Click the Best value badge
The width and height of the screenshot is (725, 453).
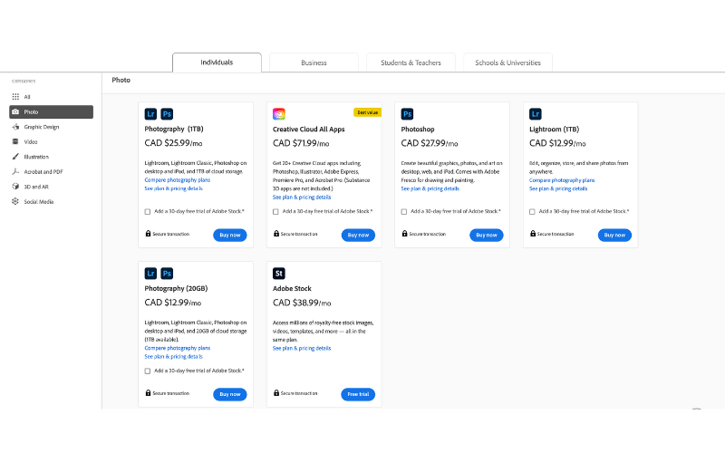click(x=367, y=112)
